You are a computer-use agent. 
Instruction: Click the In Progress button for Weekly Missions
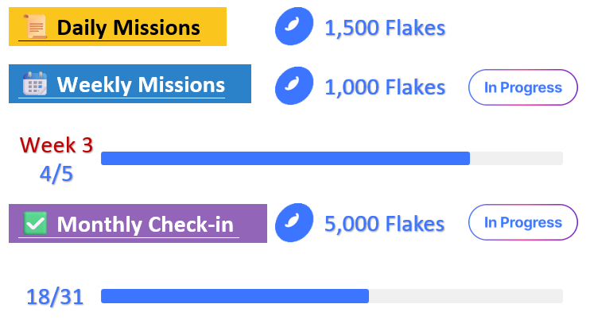[523, 87]
